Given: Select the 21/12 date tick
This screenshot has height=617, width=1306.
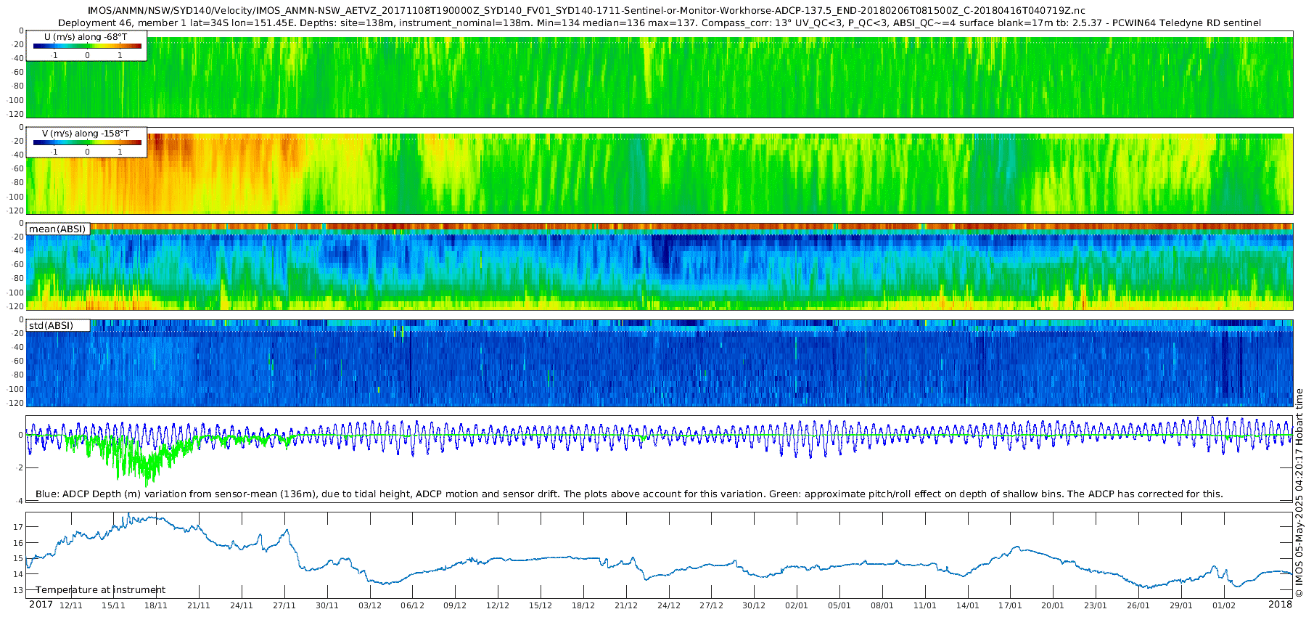Looking at the screenshot, I should pos(626,605).
